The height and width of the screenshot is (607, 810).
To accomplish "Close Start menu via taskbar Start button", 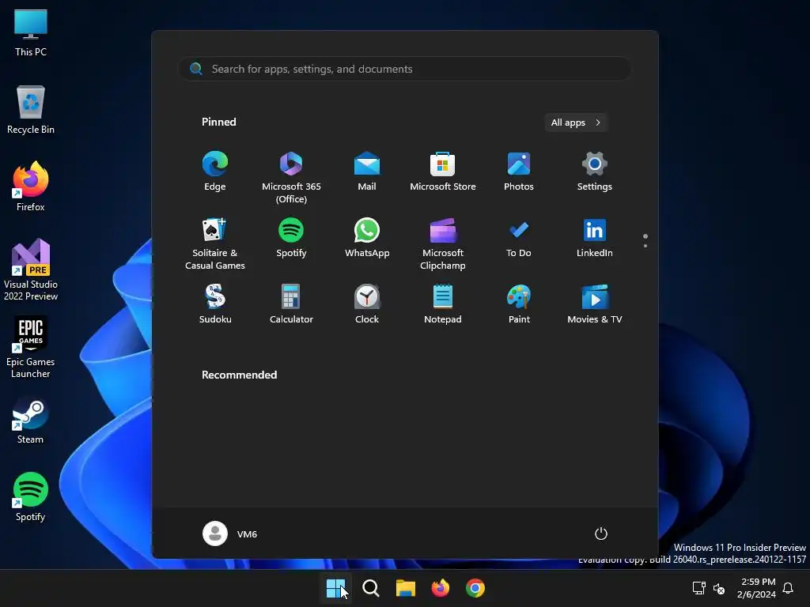I will click(335, 588).
